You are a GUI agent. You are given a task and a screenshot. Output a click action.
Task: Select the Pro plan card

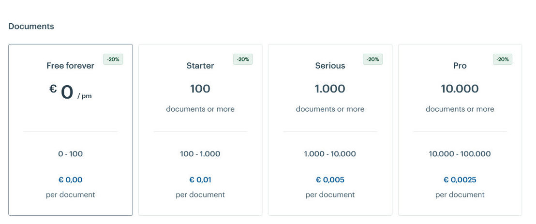460,130
